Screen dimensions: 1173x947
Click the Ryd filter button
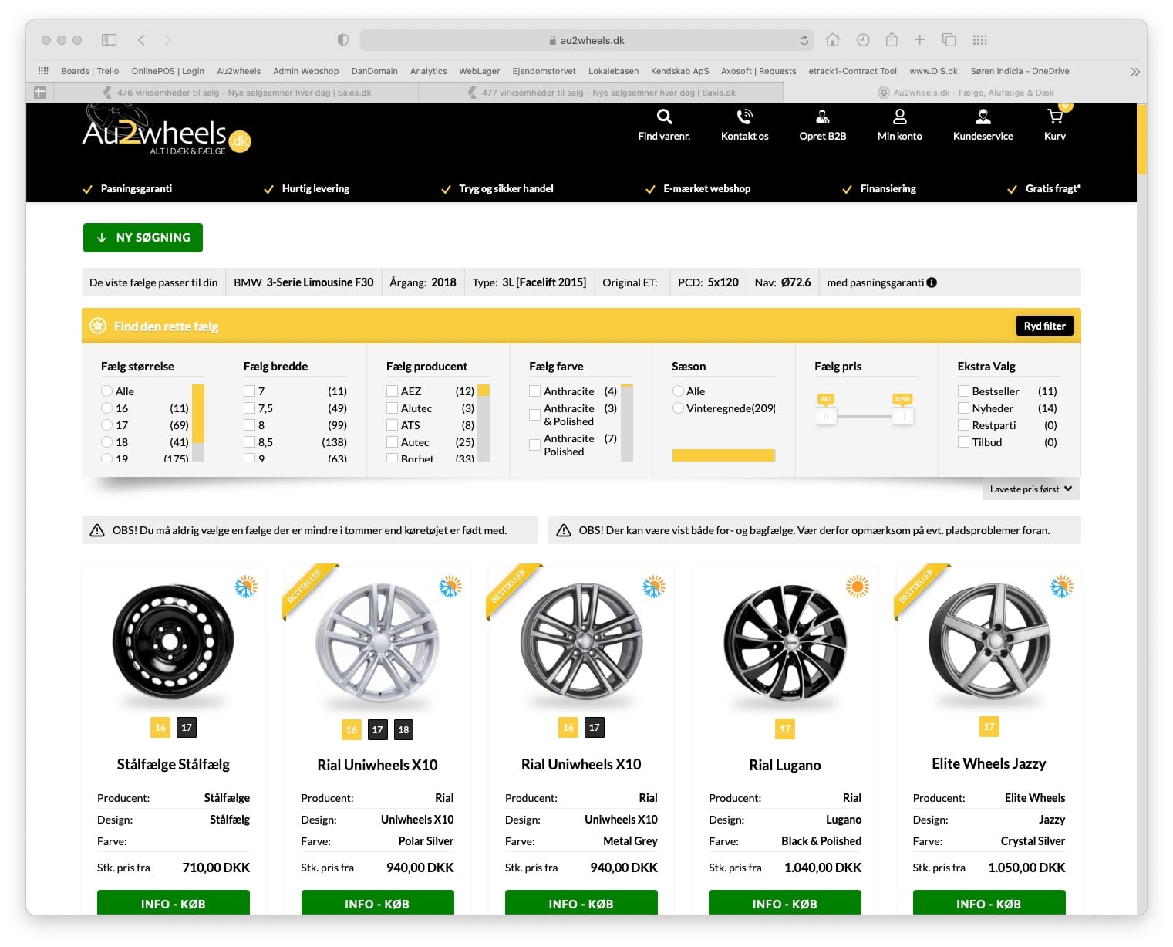point(1044,326)
